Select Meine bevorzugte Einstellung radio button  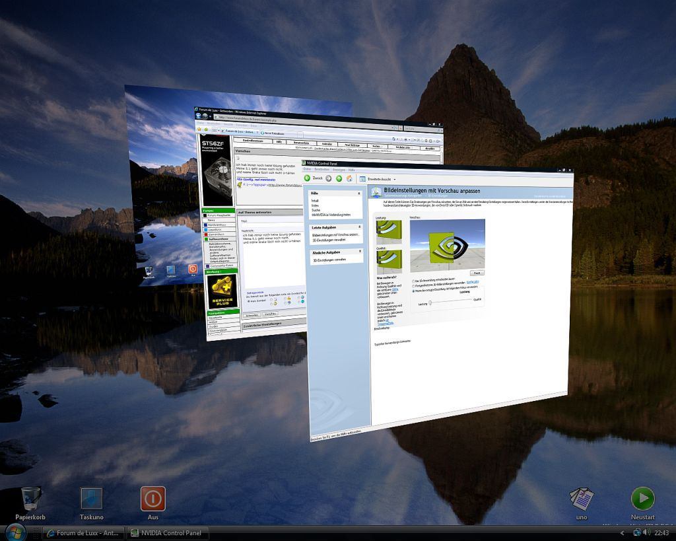(413, 291)
